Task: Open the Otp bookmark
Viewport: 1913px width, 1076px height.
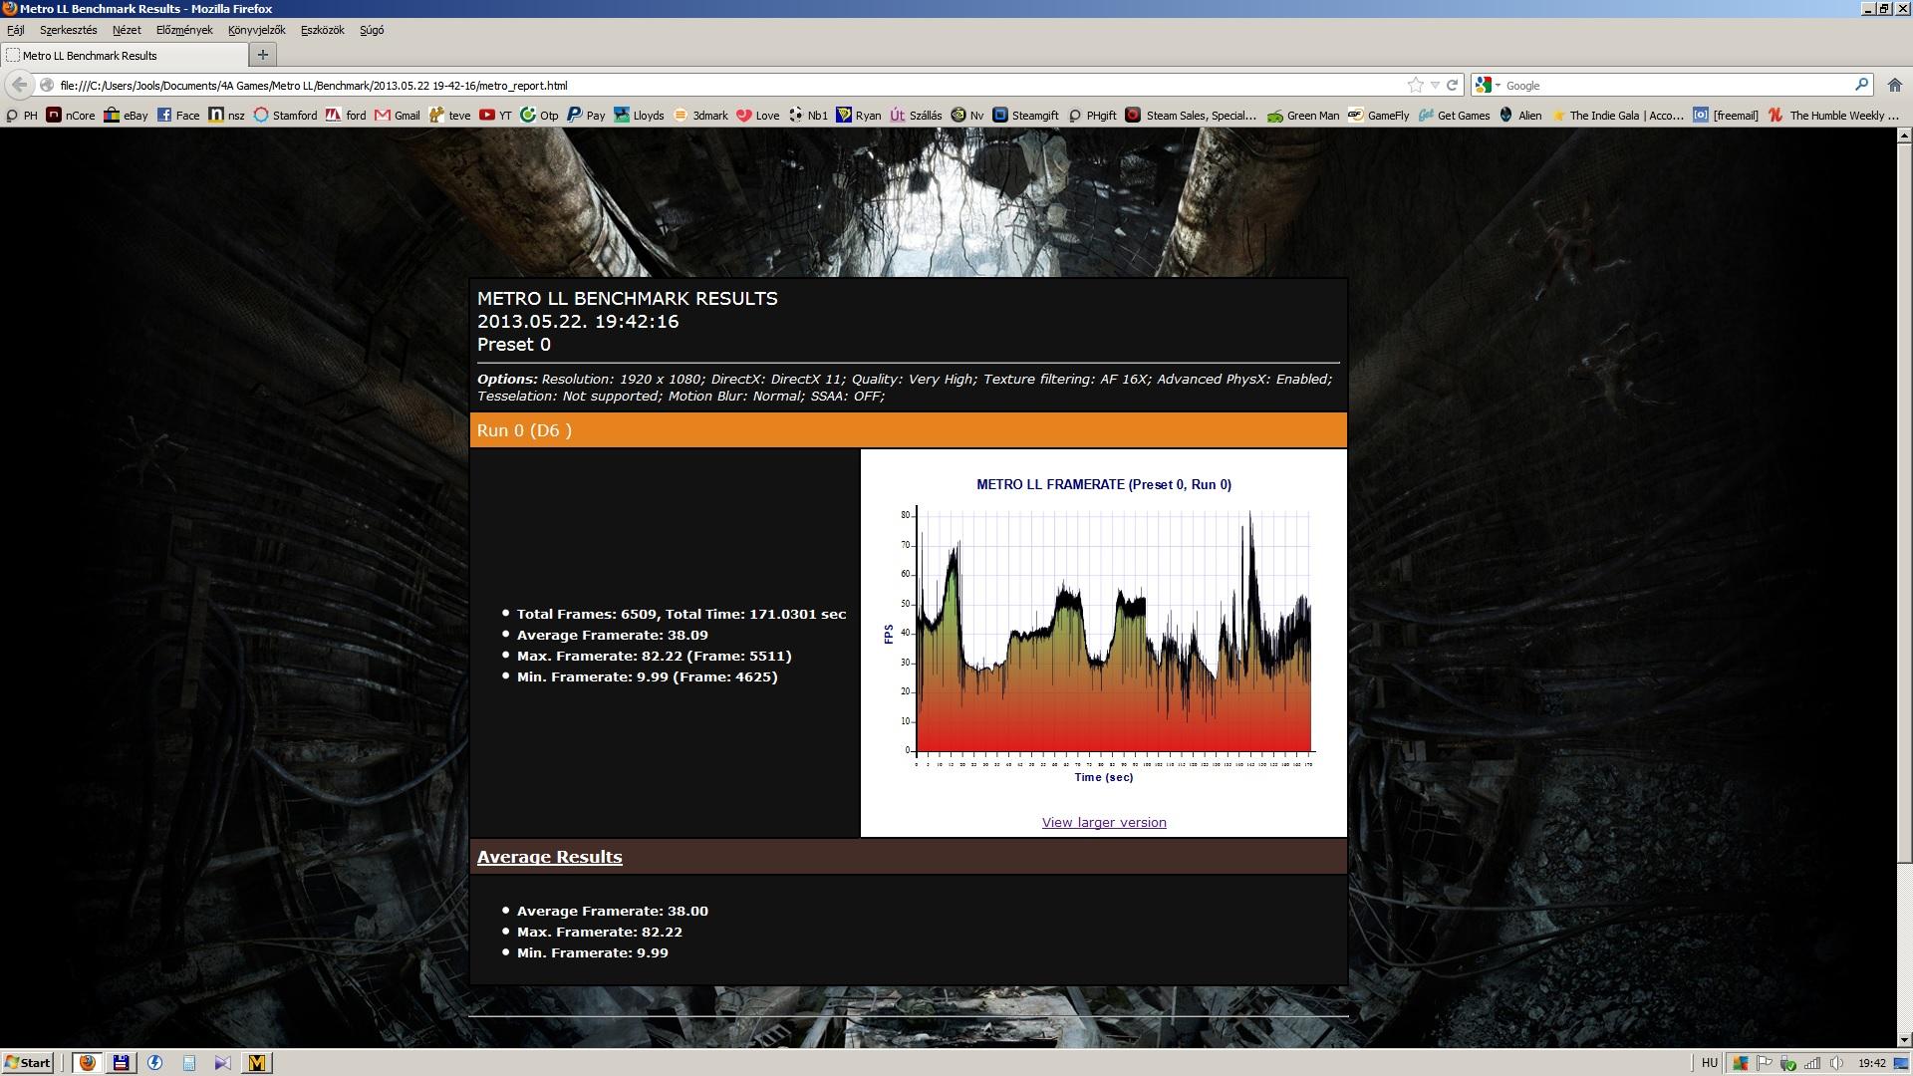Action: [x=539, y=115]
